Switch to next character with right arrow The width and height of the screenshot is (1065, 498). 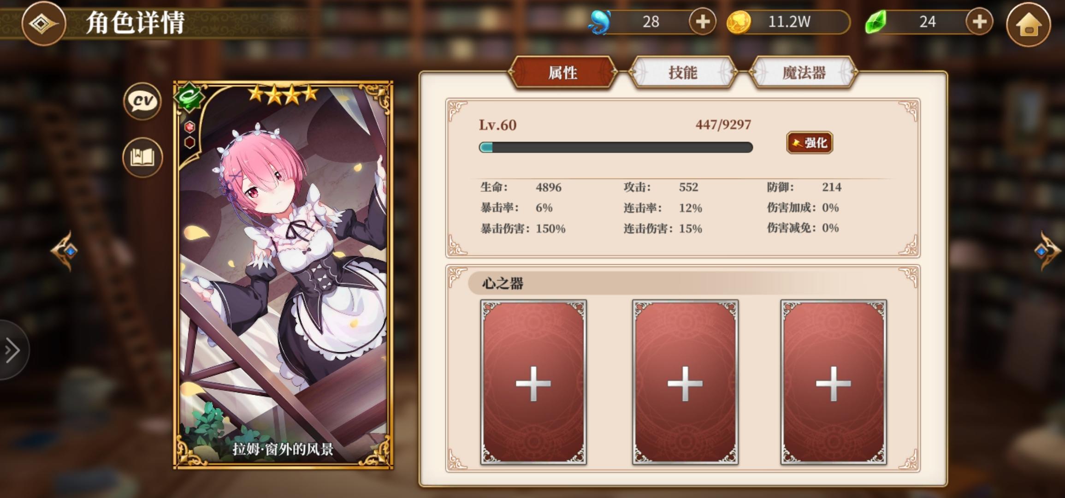coord(1047,251)
